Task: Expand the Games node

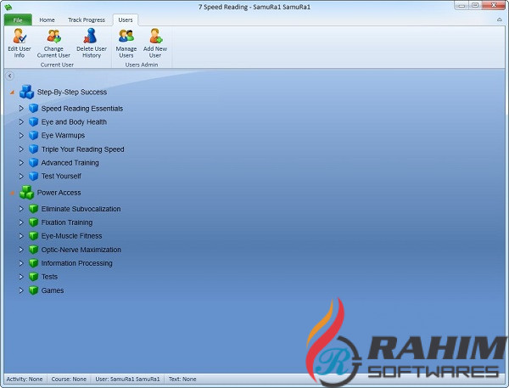Action: [x=21, y=290]
